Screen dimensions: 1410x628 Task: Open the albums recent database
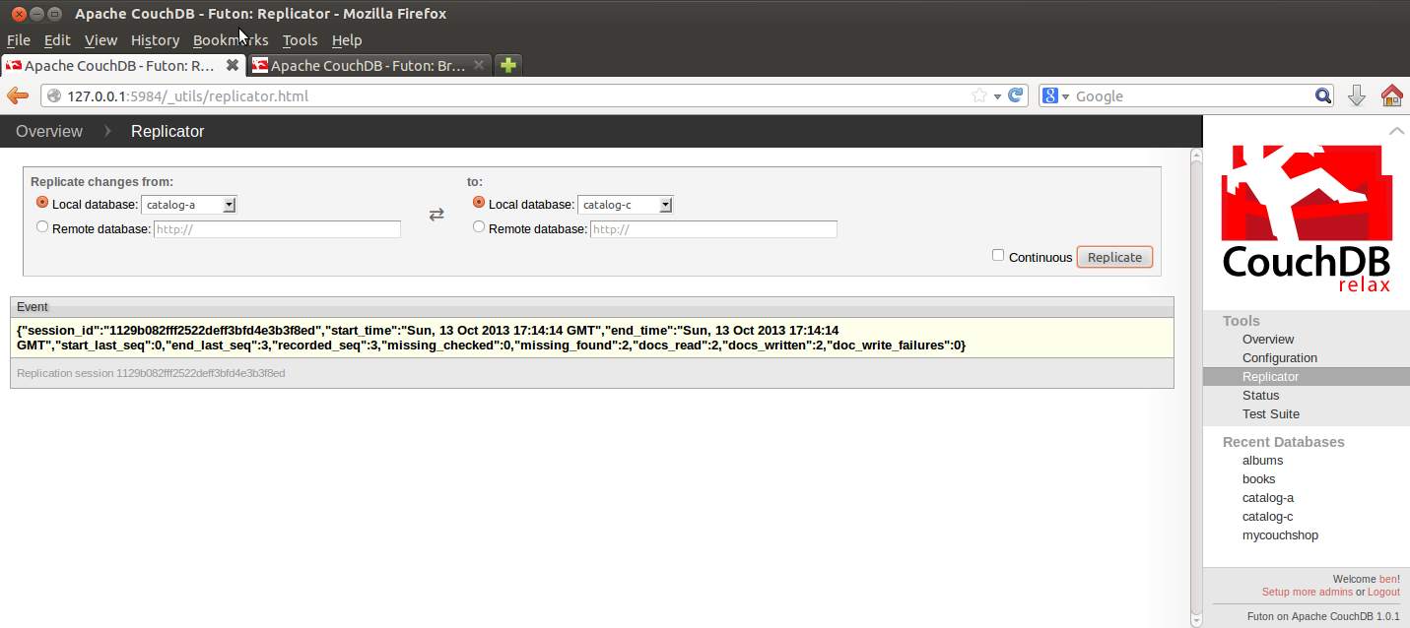(x=1262, y=461)
